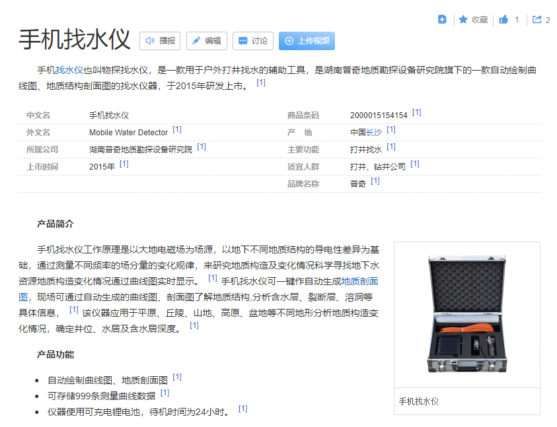Click the 外文名 field label
Viewport: 557px width, 427px height.
pos(38,133)
